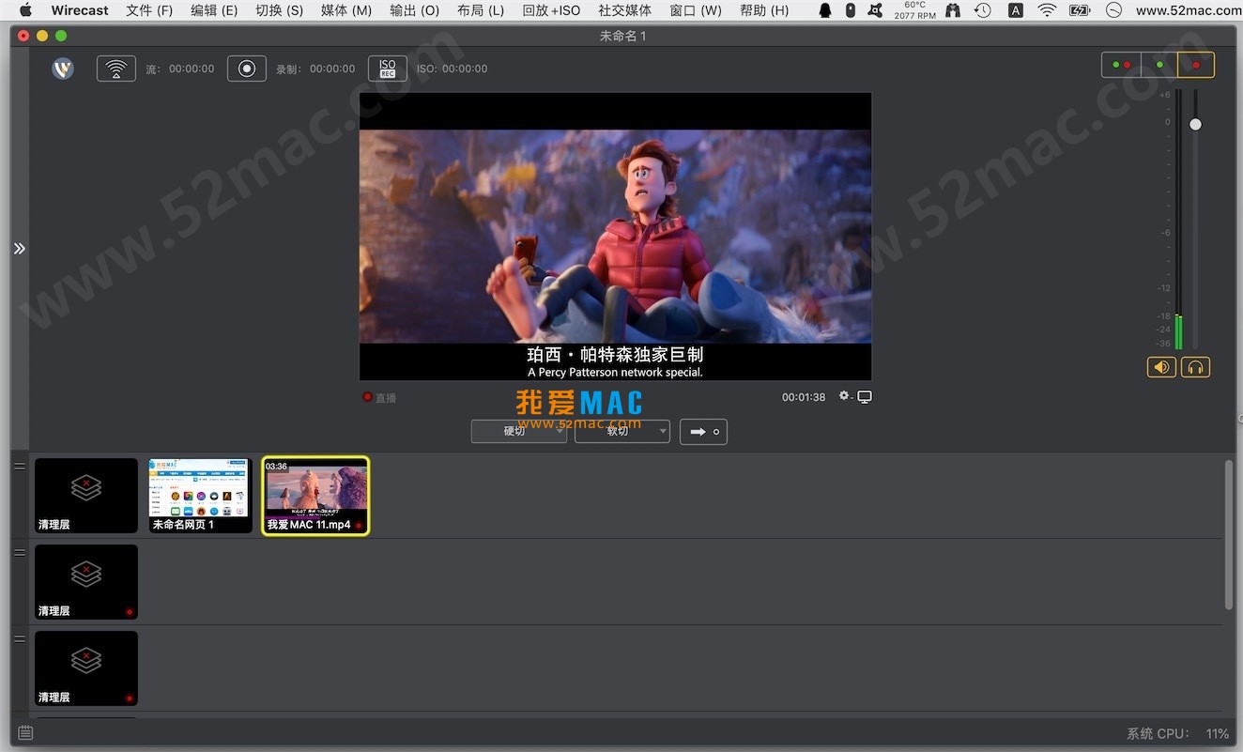Open the 硬切 transition dropdown
Viewport: 1243px width, 752px height.
click(518, 432)
